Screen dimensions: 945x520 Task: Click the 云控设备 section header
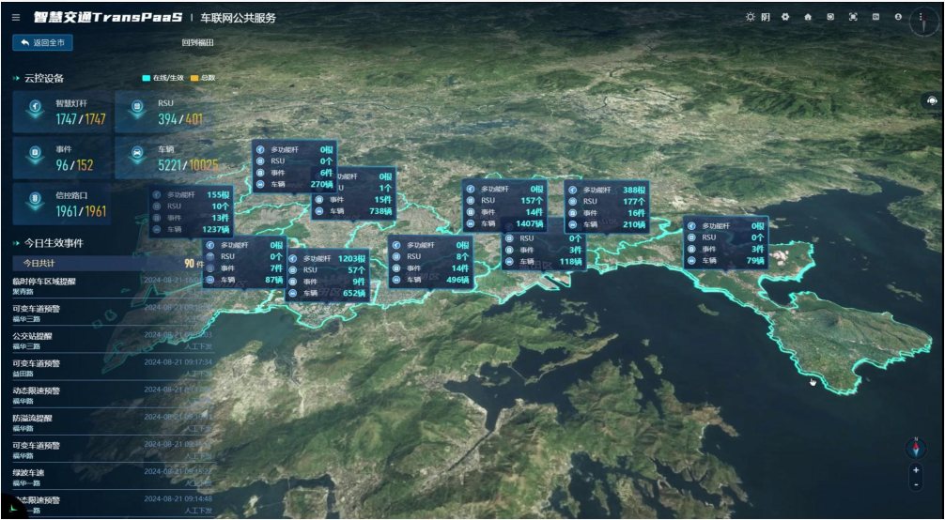pos(44,78)
